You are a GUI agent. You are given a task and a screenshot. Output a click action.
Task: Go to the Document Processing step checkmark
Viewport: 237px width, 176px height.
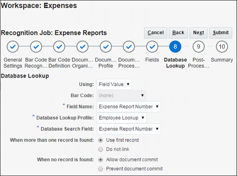point(129,46)
